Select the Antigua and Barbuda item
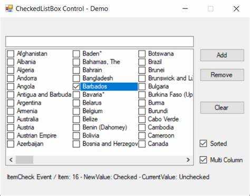Image resolution: width=250 pixels, height=196 pixels. pos(44,95)
